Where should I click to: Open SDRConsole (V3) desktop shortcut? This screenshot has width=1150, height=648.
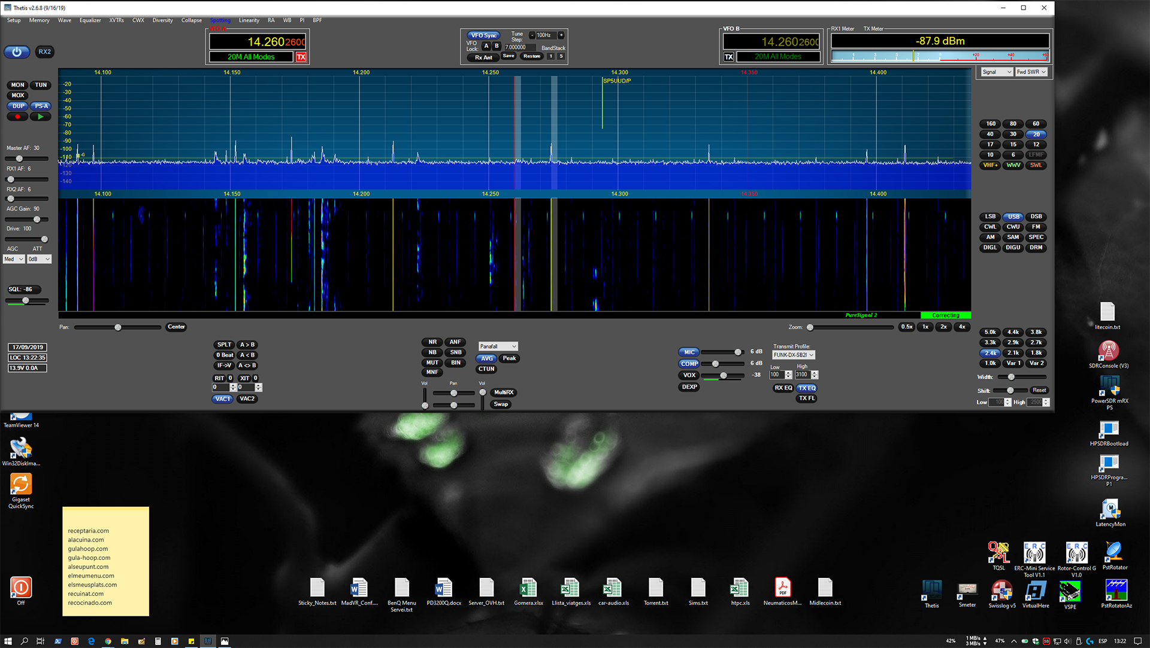1108,352
